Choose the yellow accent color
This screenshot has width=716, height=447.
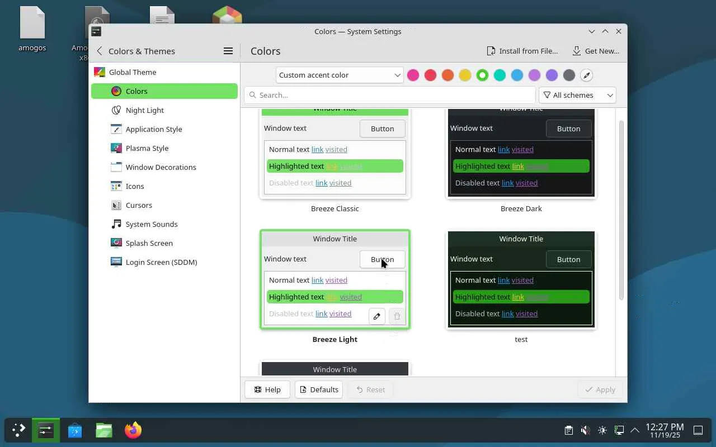click(x=465, y=75)
